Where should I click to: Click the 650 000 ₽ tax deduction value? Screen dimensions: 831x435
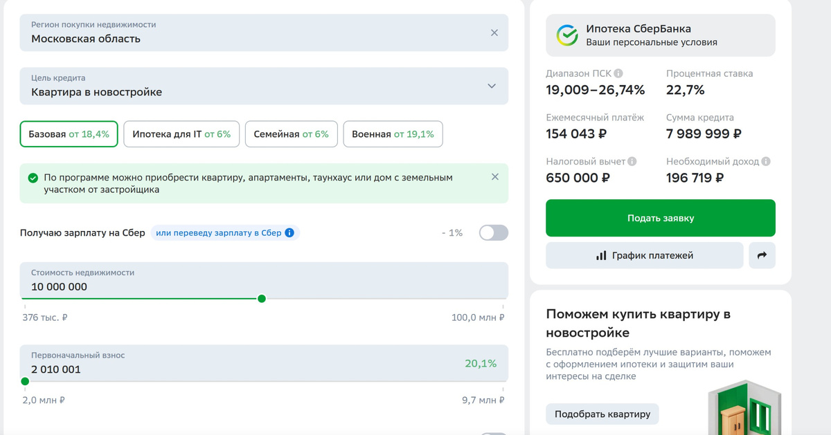click(x=578, y=178)
